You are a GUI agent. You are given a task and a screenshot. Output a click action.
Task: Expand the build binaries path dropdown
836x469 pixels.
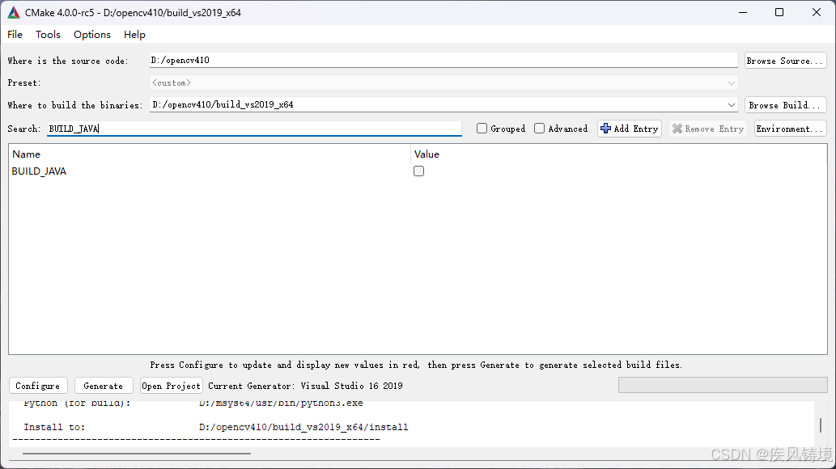tap(731, 105)
